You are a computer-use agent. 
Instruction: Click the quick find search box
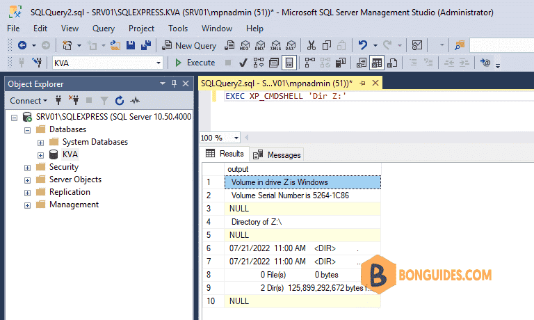(x=501, y=45)
